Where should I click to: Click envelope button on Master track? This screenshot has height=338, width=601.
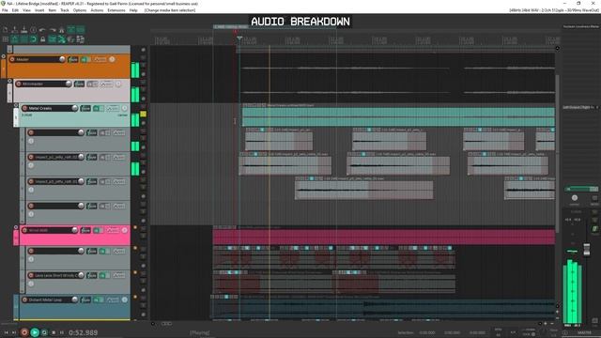[x=100, y=59]
